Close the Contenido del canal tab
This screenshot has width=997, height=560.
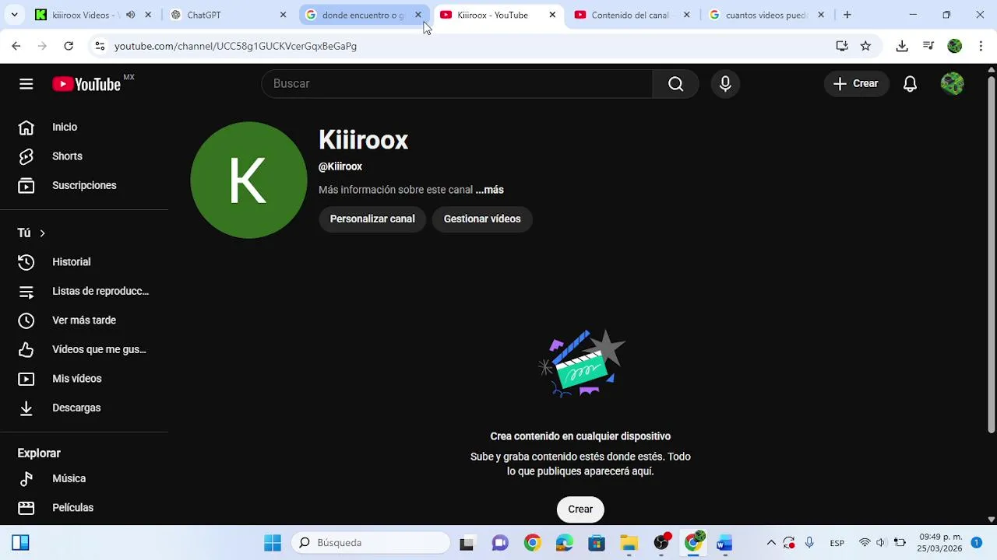click(x=686, y=15)
